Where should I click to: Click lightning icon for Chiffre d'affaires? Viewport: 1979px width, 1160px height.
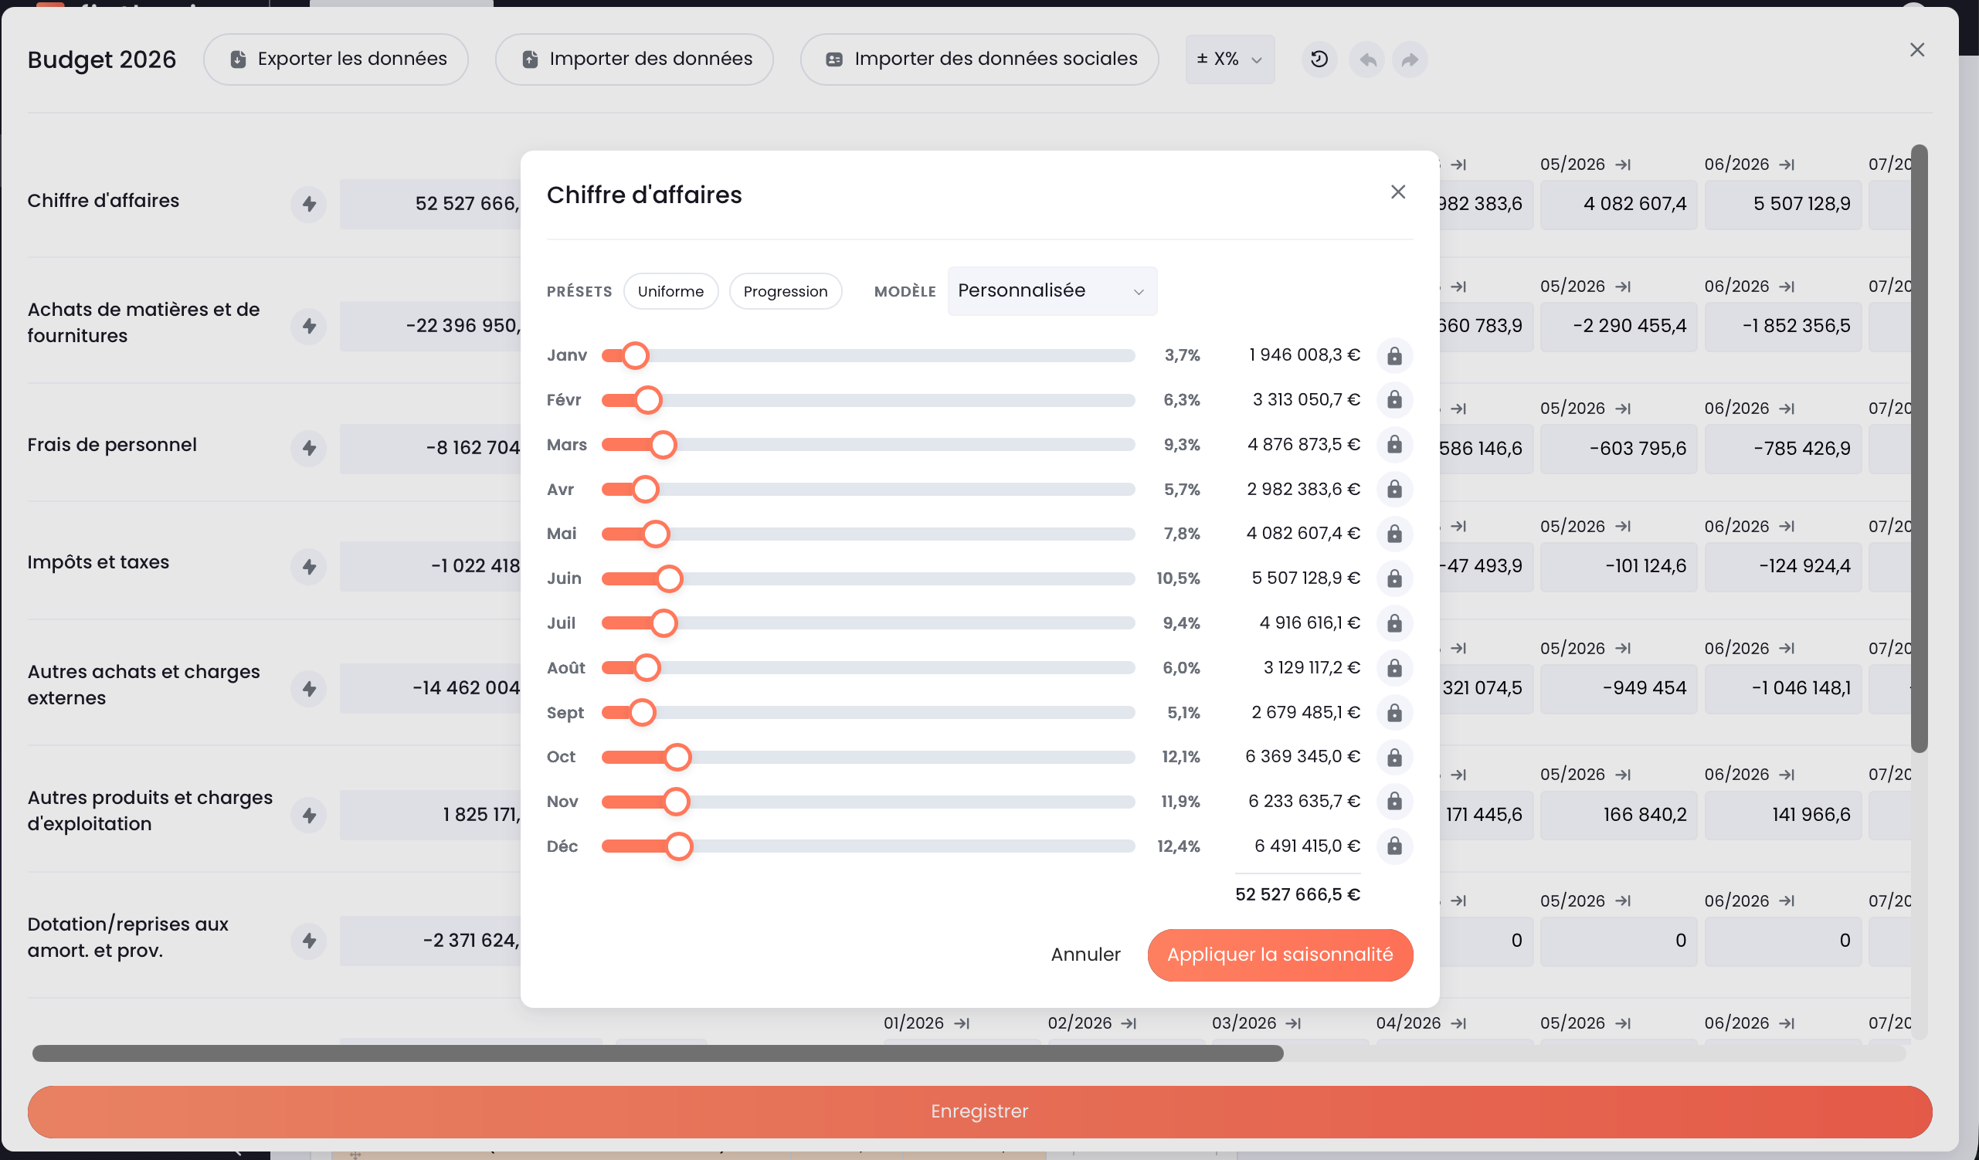coord(309,204)
